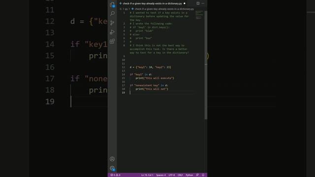Click 'Spaces: 4' indentation setting

tap(161, 175)
